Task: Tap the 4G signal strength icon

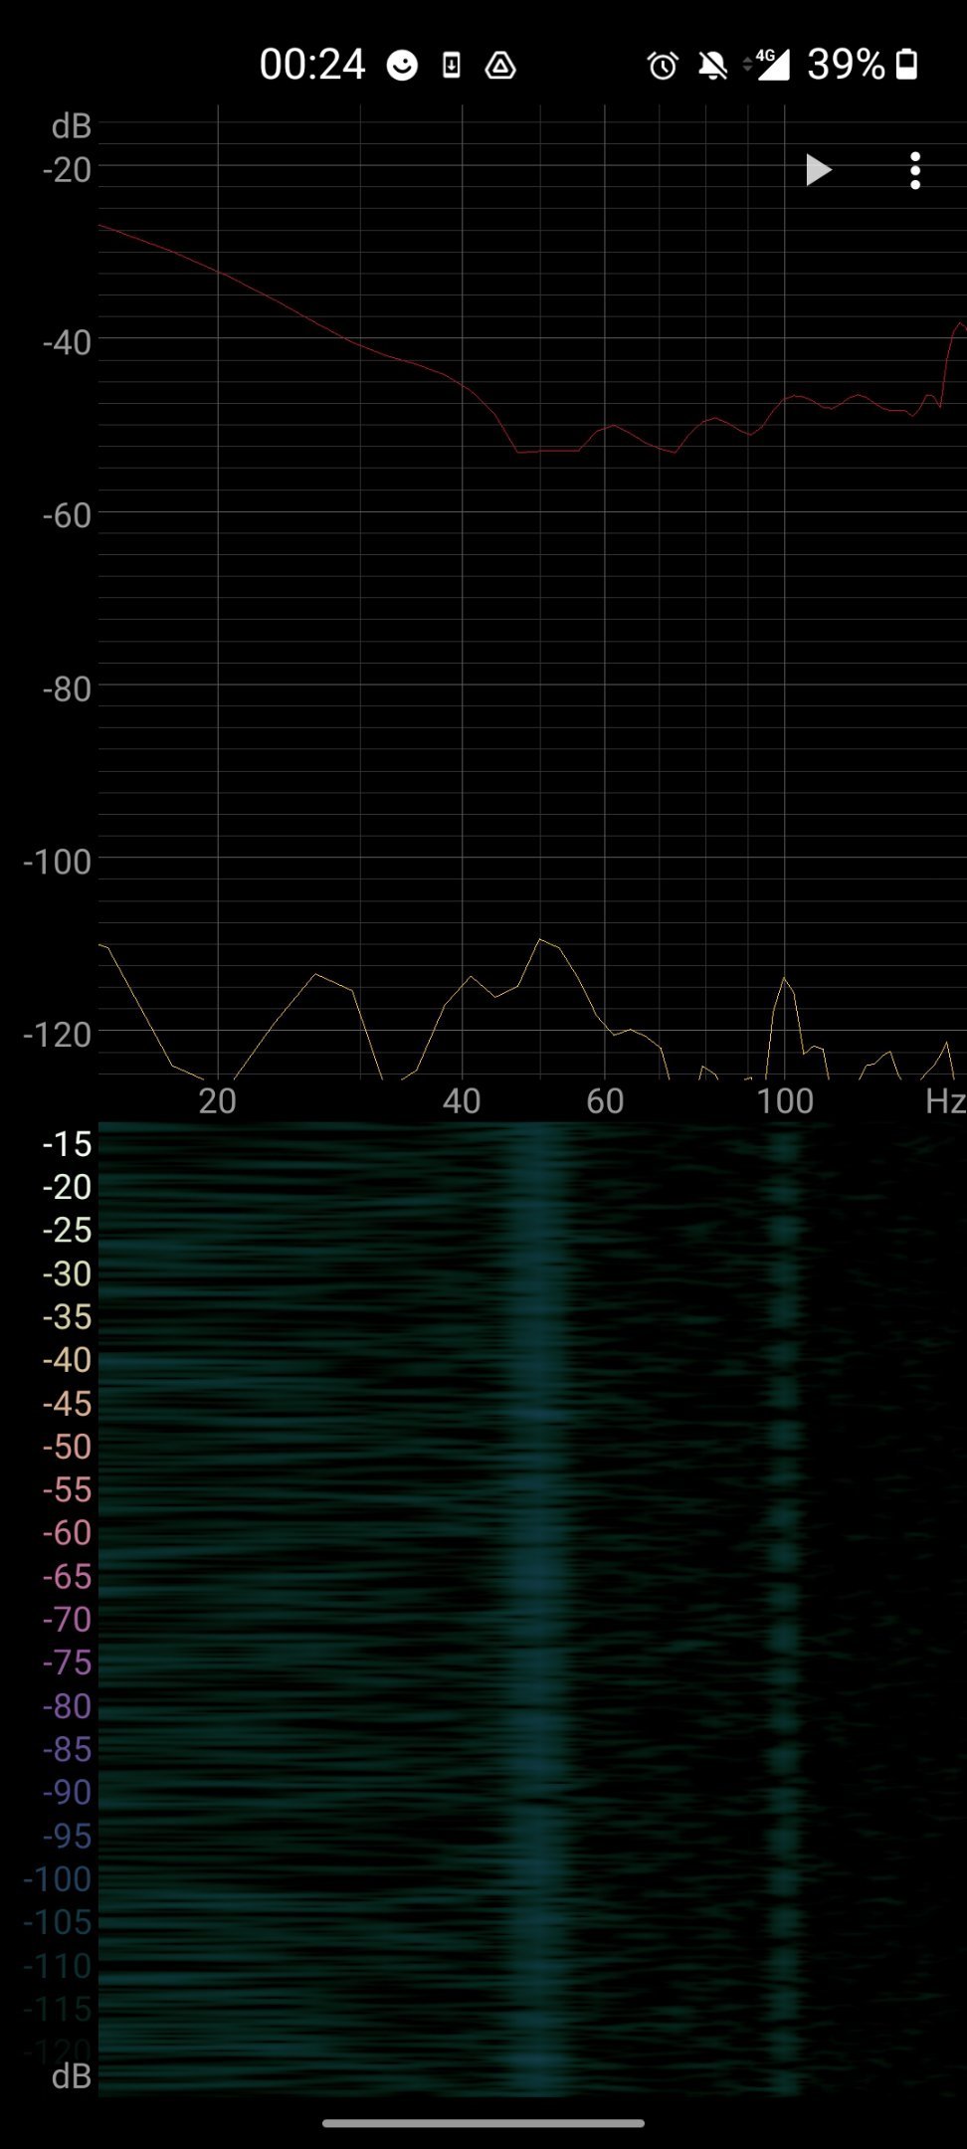Action: (x=767, y=65)
